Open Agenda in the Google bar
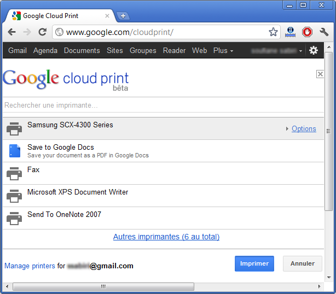Screen dimensions: 336x294 click(x=45, y=50)
